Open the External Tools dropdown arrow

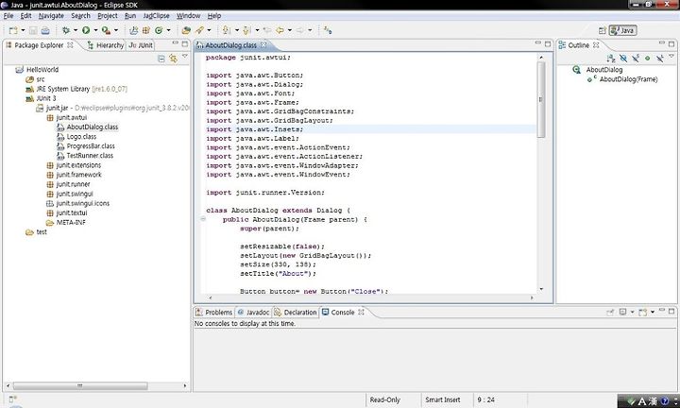click(116, 30)
